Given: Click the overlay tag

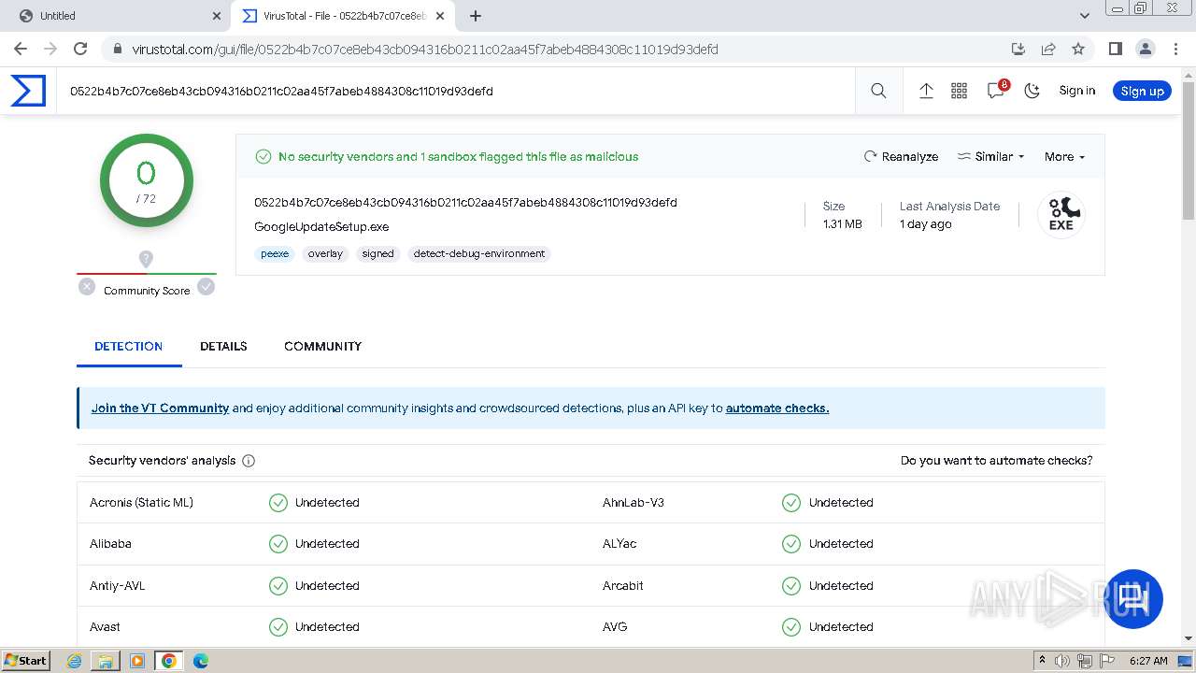Looking at the screenshot, I should 325,253.
